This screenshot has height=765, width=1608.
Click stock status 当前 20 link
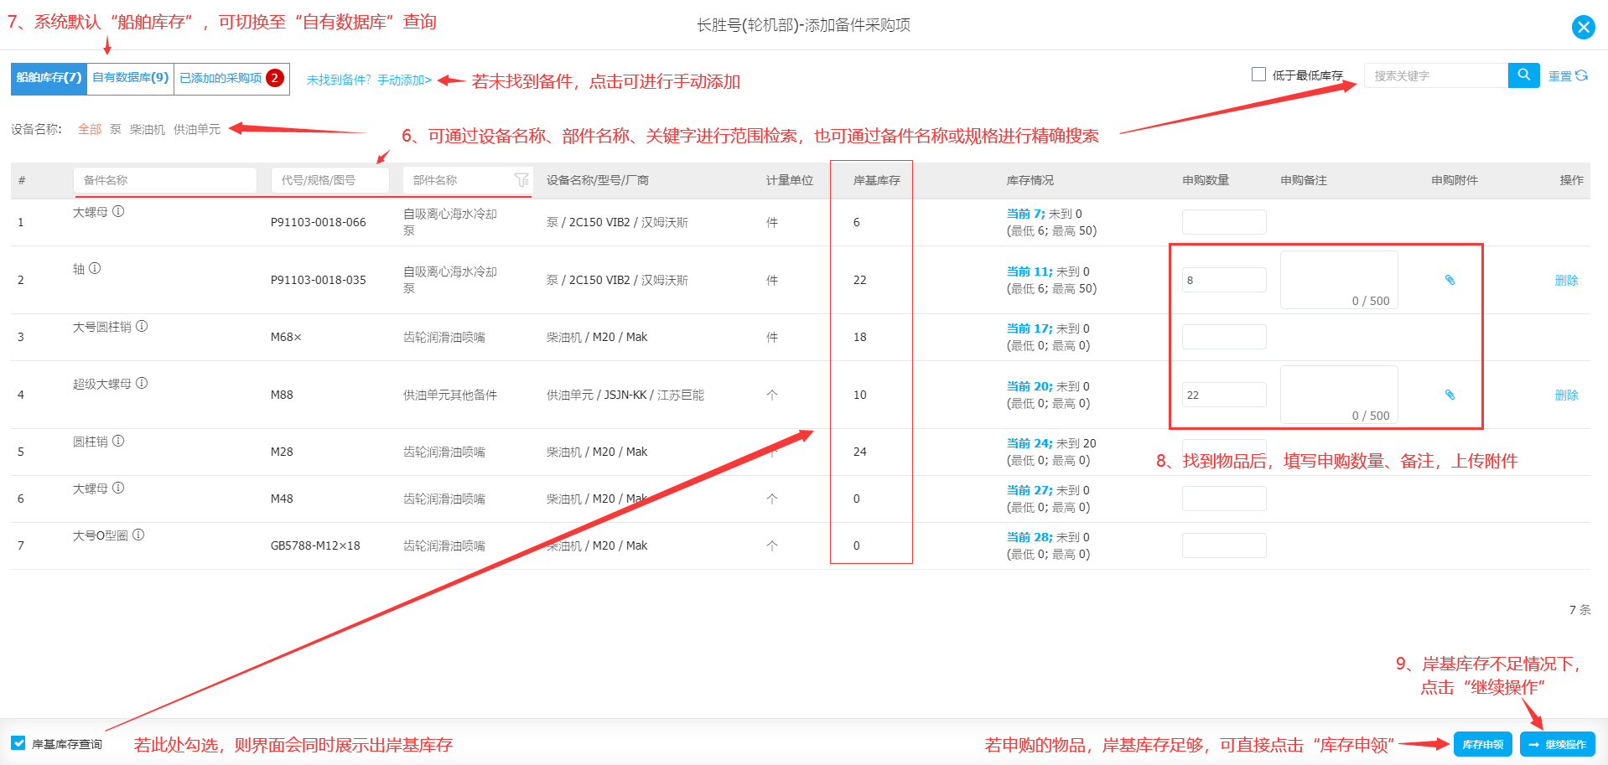click(1029, 386)
